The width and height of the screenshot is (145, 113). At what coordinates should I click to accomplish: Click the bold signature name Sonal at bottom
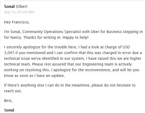[9, 110]
